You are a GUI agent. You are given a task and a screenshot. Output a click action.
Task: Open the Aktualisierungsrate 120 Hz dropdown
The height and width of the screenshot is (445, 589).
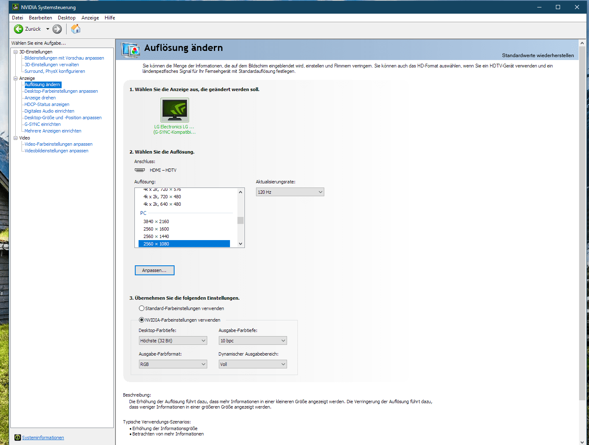(x=290, y=192)
